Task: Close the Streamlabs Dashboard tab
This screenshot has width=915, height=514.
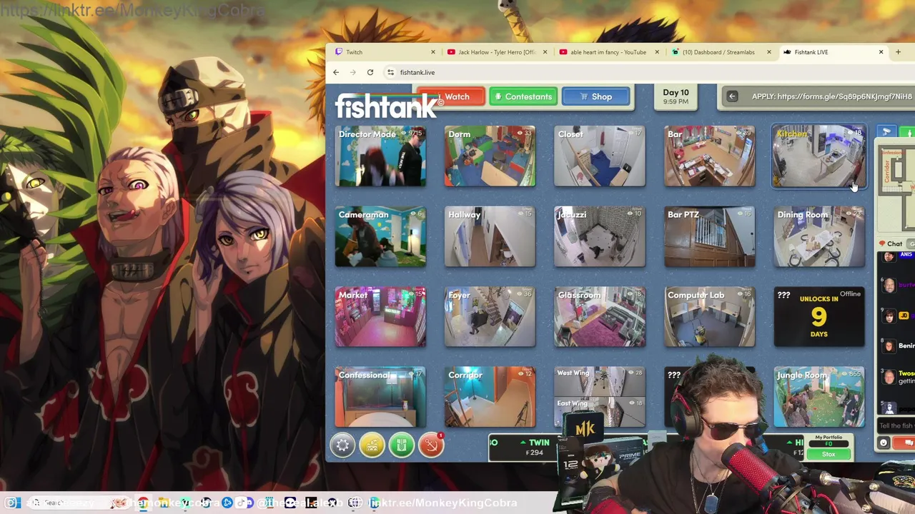Action: click(x=769, y=52)
